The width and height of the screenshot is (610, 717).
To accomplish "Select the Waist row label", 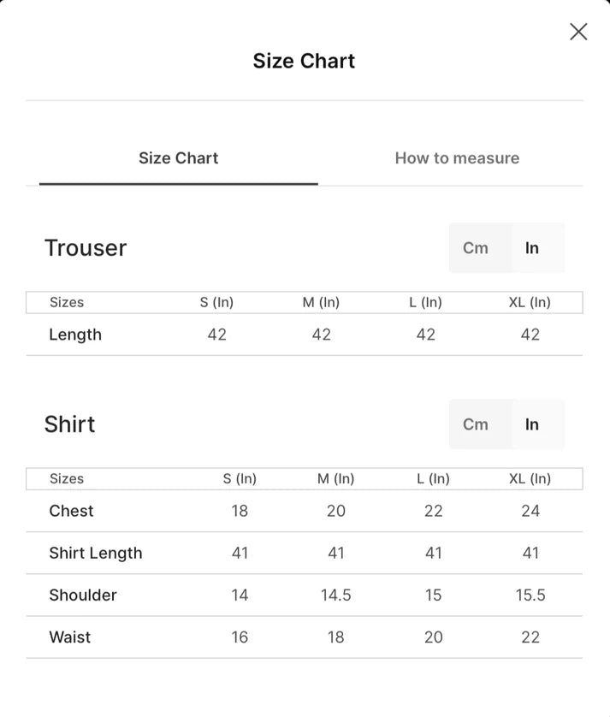I will point(70,637).
